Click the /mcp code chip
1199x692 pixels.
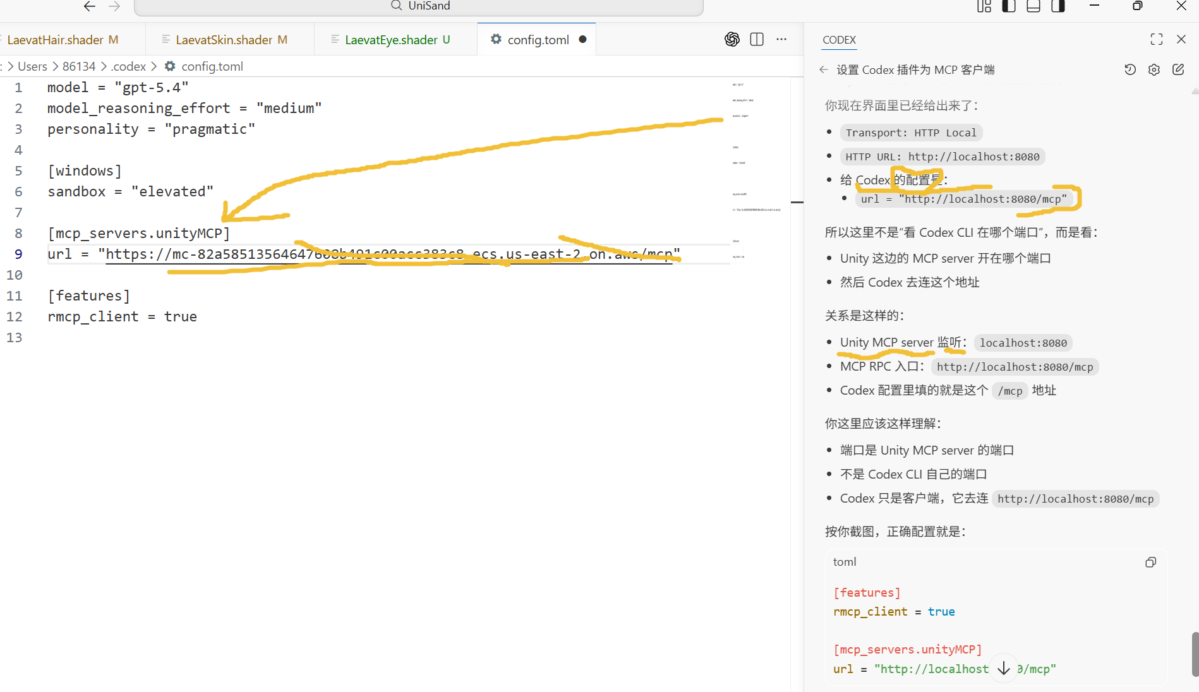(x=1009, y=391)
